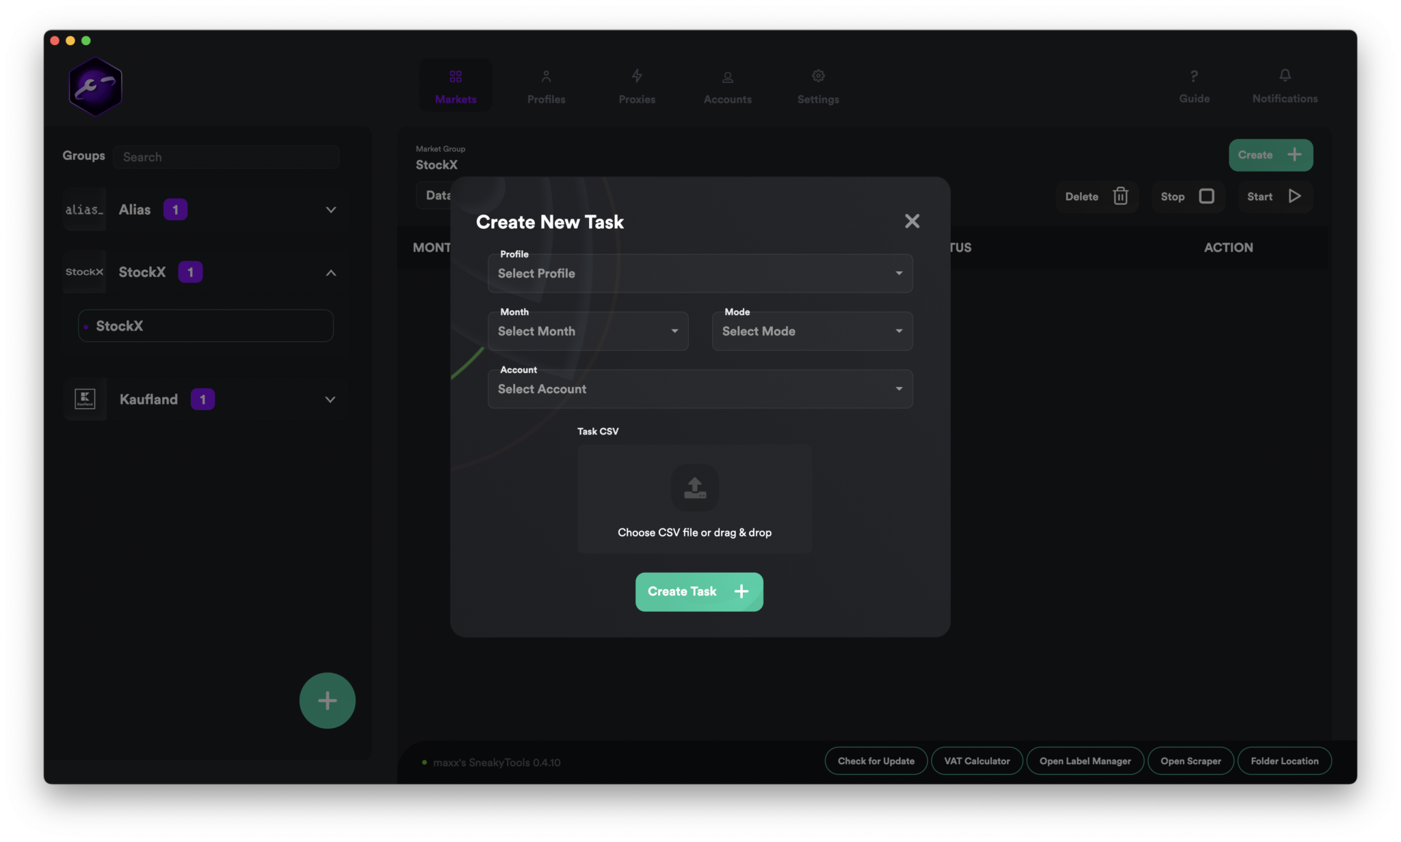Click the SneakyTools hexagon logo
The height and width of the screenshot is (842, 1401).
(x=95, y=87)
